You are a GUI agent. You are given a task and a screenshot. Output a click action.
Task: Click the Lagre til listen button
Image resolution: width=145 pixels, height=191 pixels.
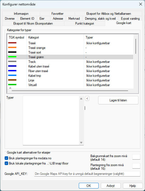click(118, 100)
